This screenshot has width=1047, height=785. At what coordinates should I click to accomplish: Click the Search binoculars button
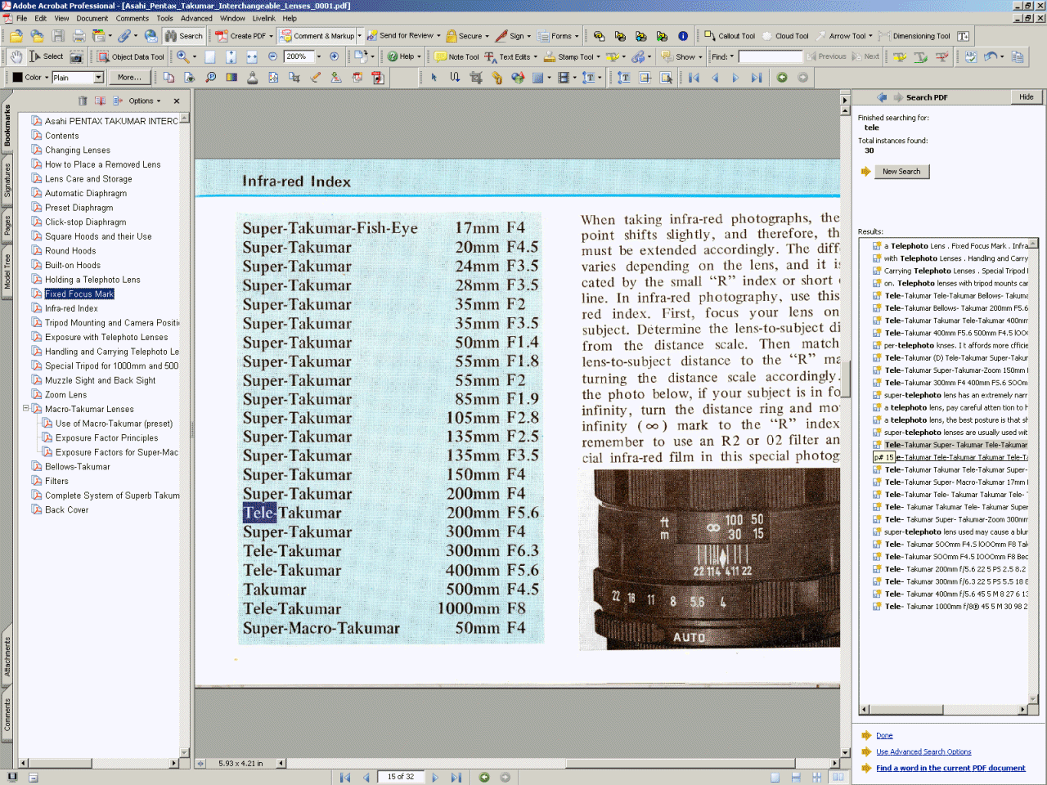[184, 36]
